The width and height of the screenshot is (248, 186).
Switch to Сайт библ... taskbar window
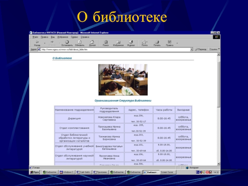pos(84,172)
